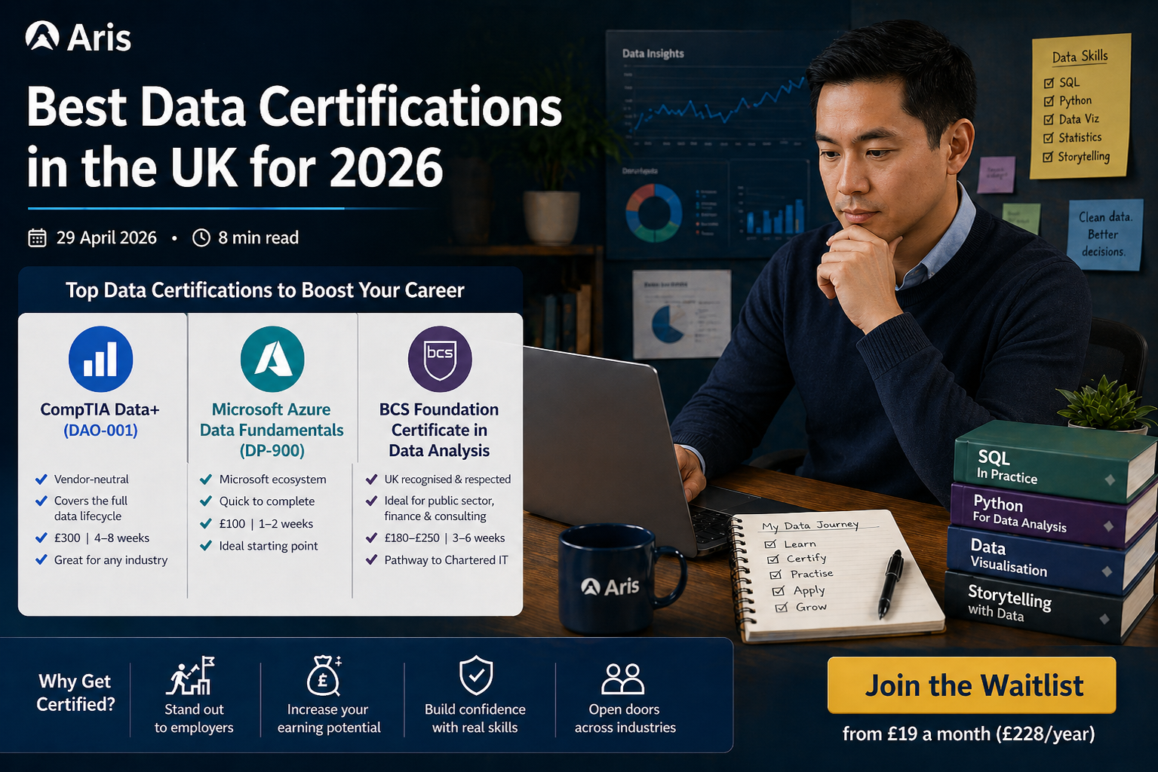Toggle the Certify checkbox in notebook
Image resolution: width=1158 pixels, height=772 pixels.
point(773,559)
